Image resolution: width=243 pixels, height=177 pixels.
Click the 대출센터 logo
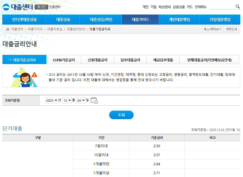tap(18, 7)
